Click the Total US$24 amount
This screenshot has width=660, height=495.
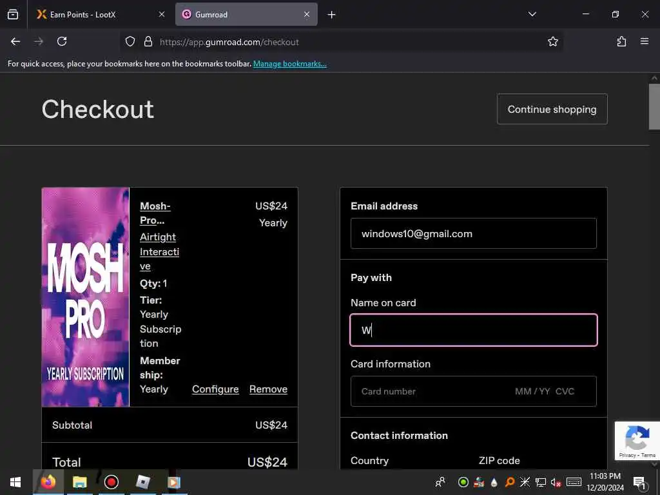pyautogui.click(x=267, y=462)
